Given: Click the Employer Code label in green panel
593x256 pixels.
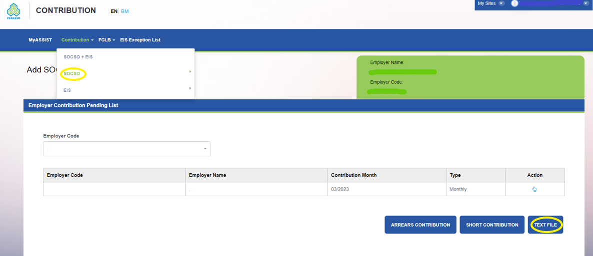Looking at the screenshot, I should coord(386,82).
